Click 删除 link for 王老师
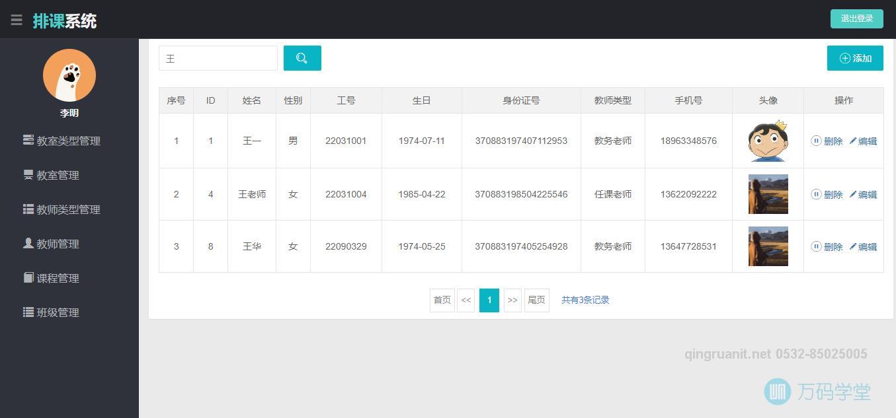The width and height of the screenshot is (896, 418). 833,194
